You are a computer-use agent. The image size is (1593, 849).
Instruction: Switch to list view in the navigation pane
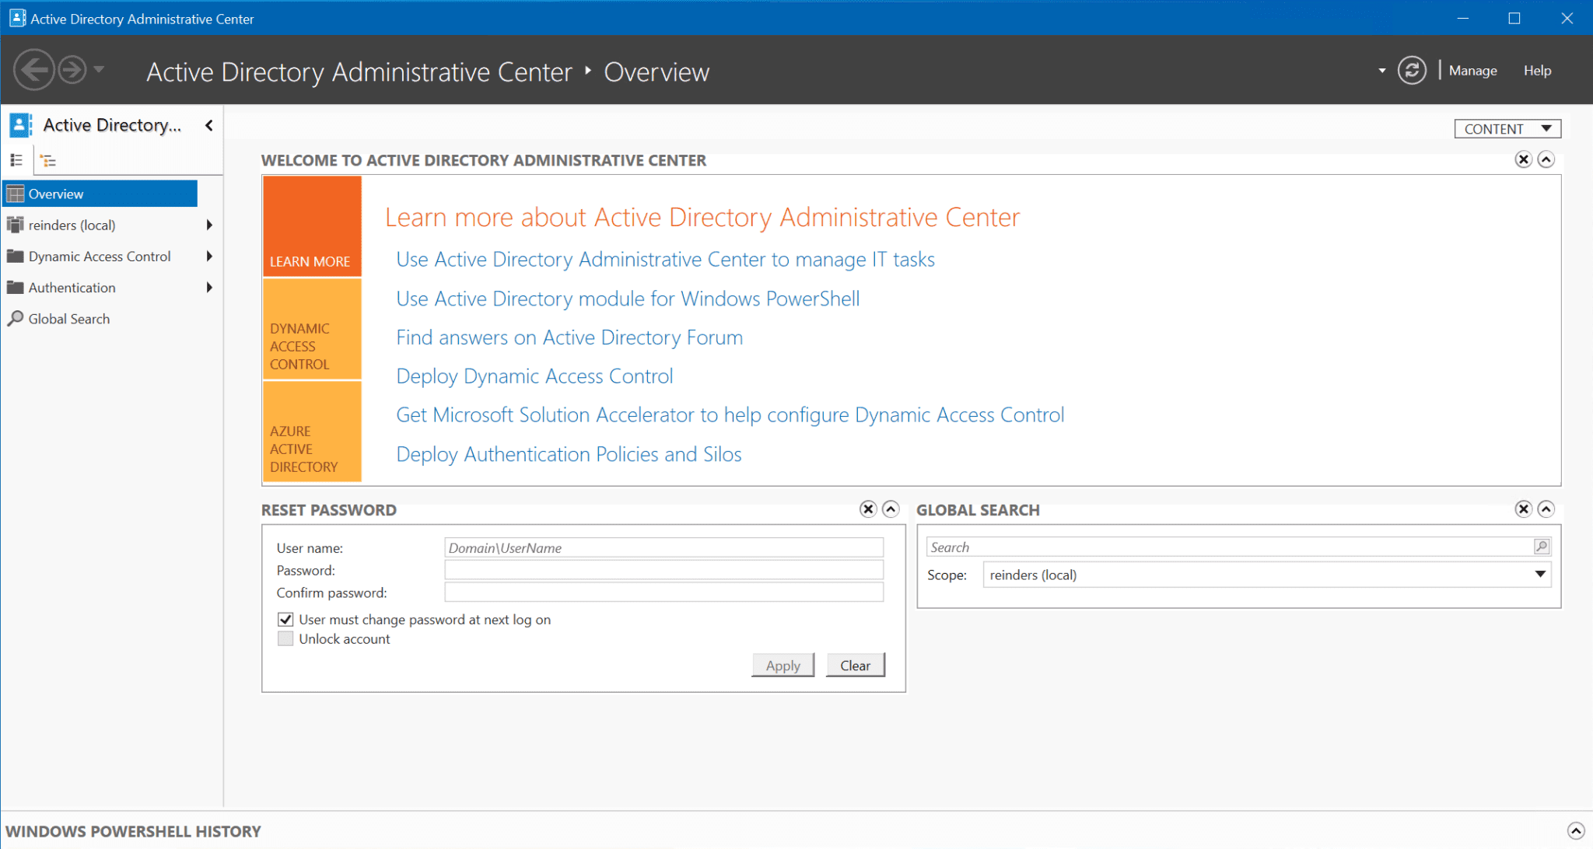[x=16, y=160]
